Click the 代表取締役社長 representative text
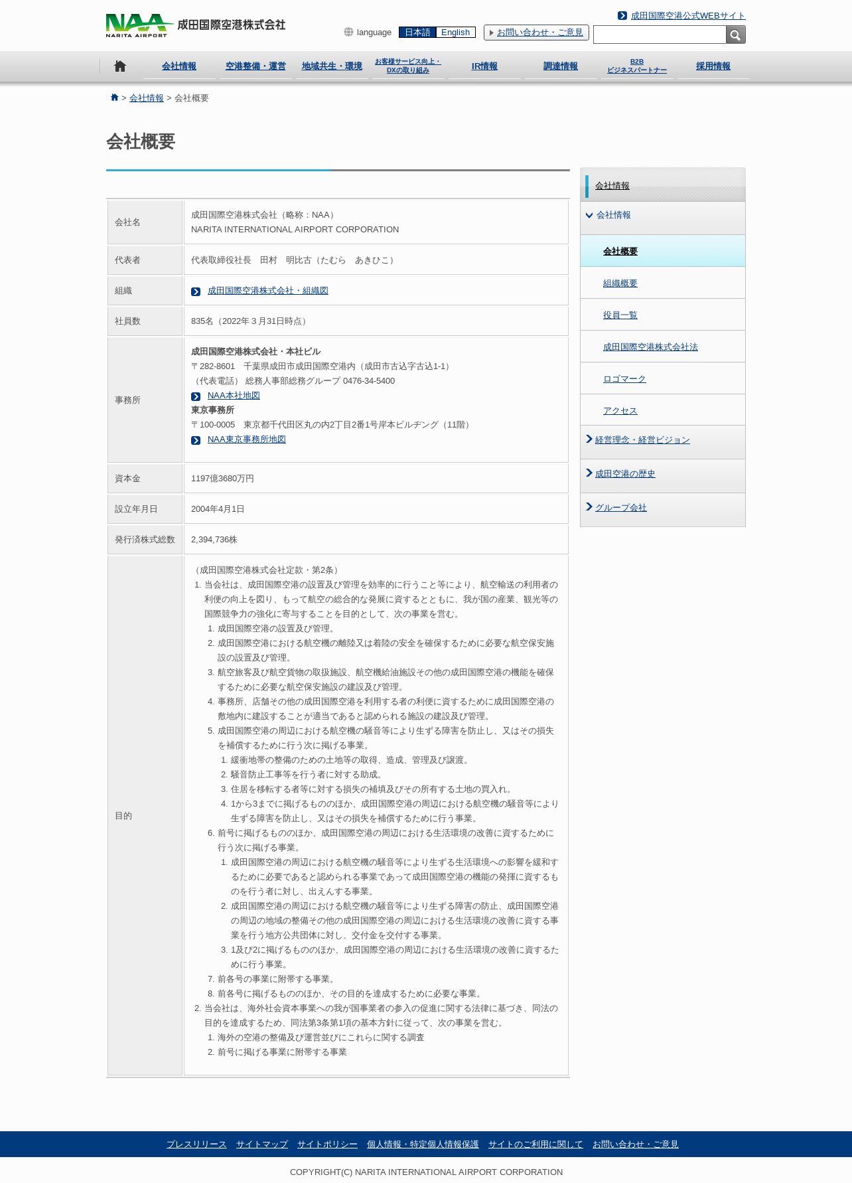Image resolution: width=852 pixels, height=1183 pixels. click(294, 260)
